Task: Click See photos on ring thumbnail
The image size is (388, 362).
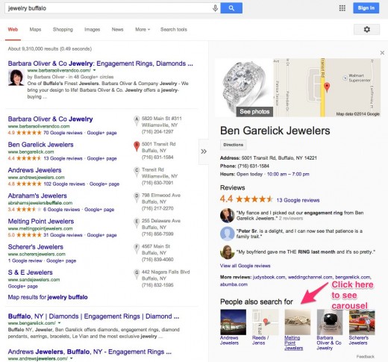Action: tap(254, 111)
